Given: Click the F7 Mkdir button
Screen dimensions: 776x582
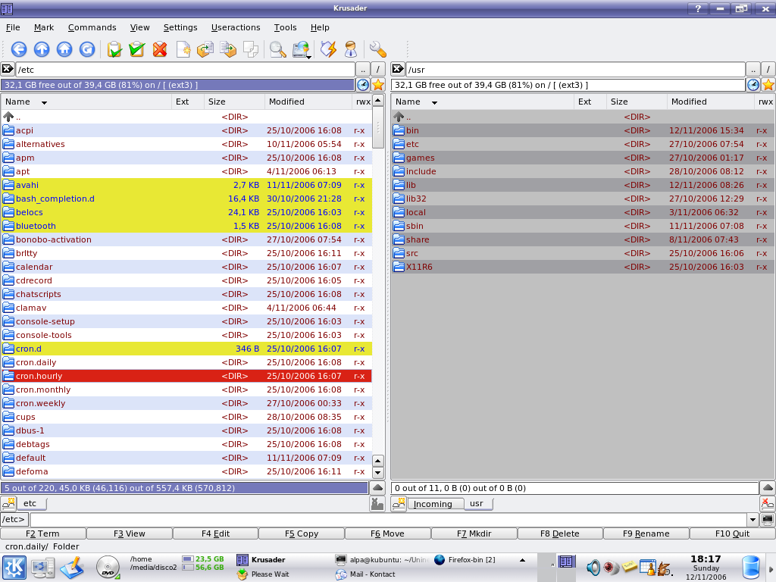Looking at the screenshot, I should pos(474,533).
